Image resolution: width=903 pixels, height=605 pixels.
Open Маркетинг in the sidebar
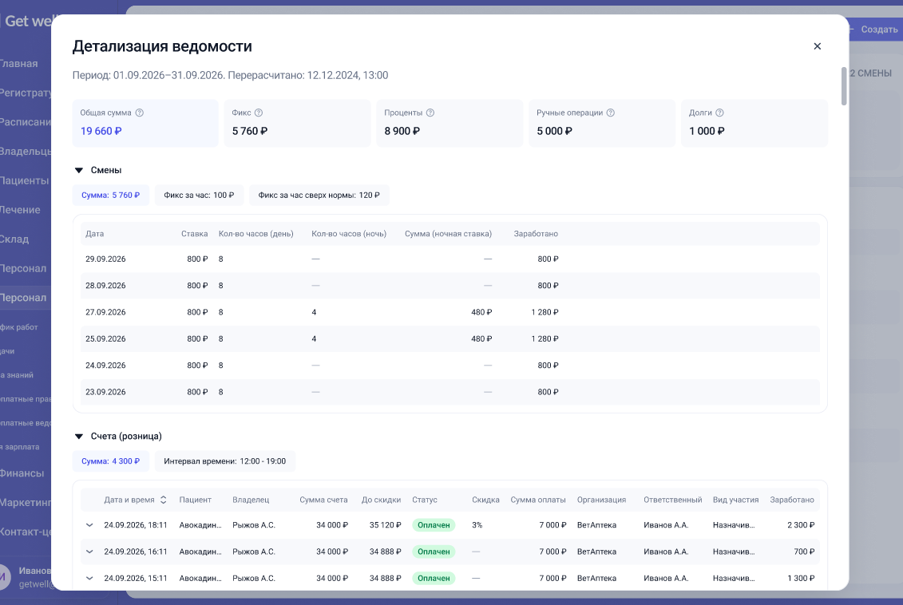[26, 503]
